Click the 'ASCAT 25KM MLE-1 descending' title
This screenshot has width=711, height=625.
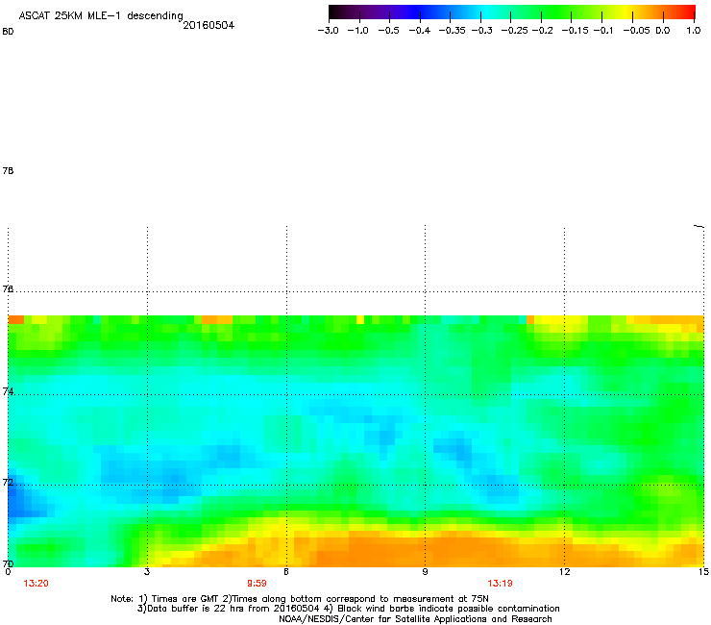[101, 16]
